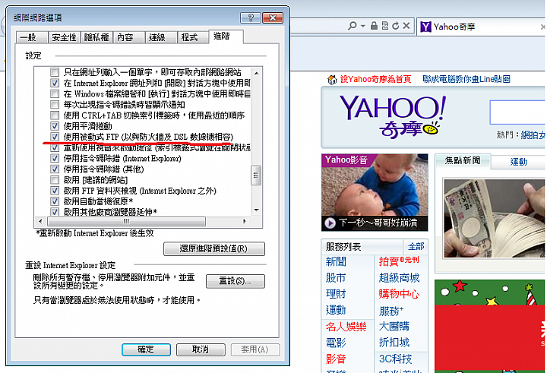Open the Yahoo影音 baby video thumbnail
Viewport: 547px width, 373px height.
375,193
